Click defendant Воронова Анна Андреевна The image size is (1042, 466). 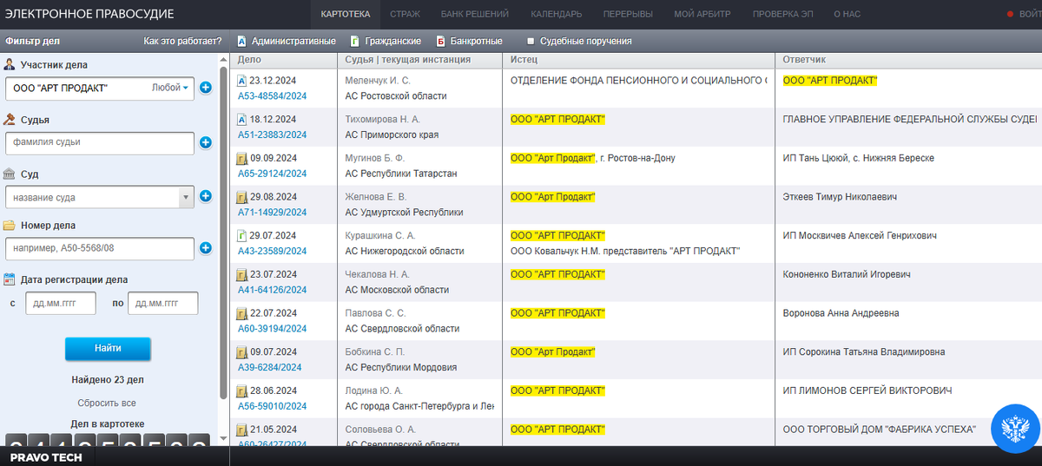(x=841, y=313)
